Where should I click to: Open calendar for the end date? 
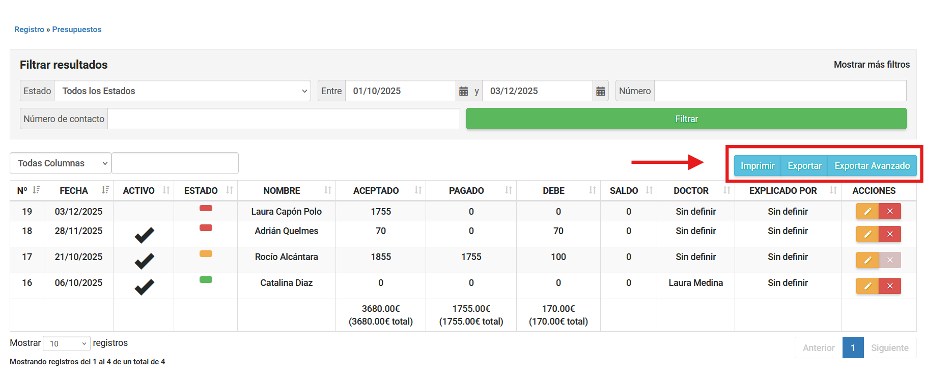click(601, 91)
